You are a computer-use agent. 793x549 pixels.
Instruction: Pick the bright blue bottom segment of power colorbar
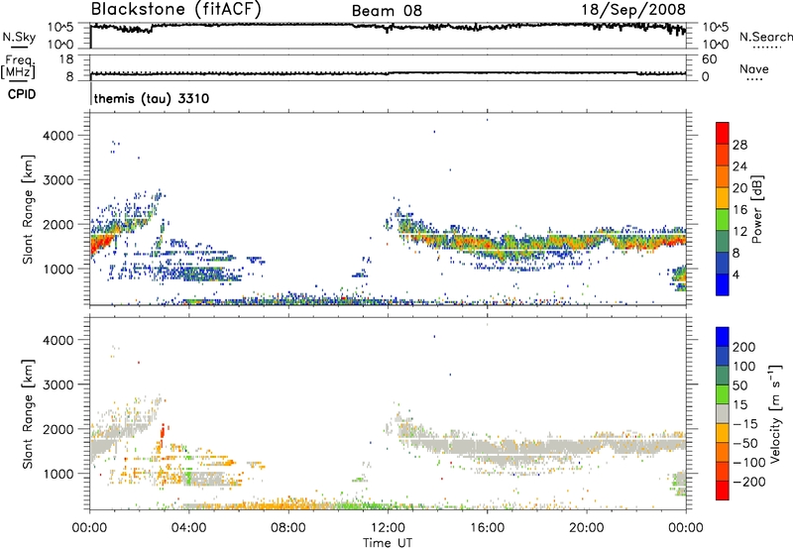click(x=723, y=284)
